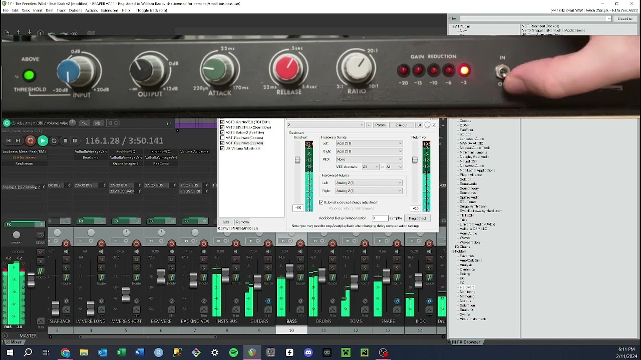Start playback with the green play button

click(43, 141)
